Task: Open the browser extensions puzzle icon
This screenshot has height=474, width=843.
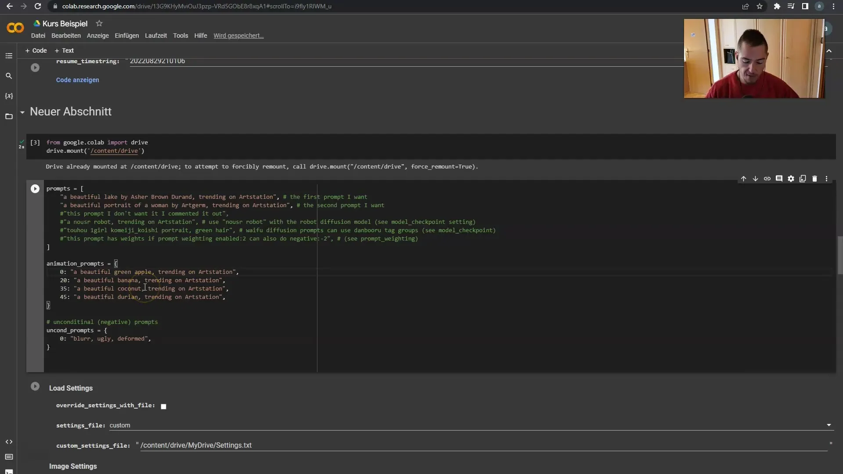Action: click(x=777, y=6)
